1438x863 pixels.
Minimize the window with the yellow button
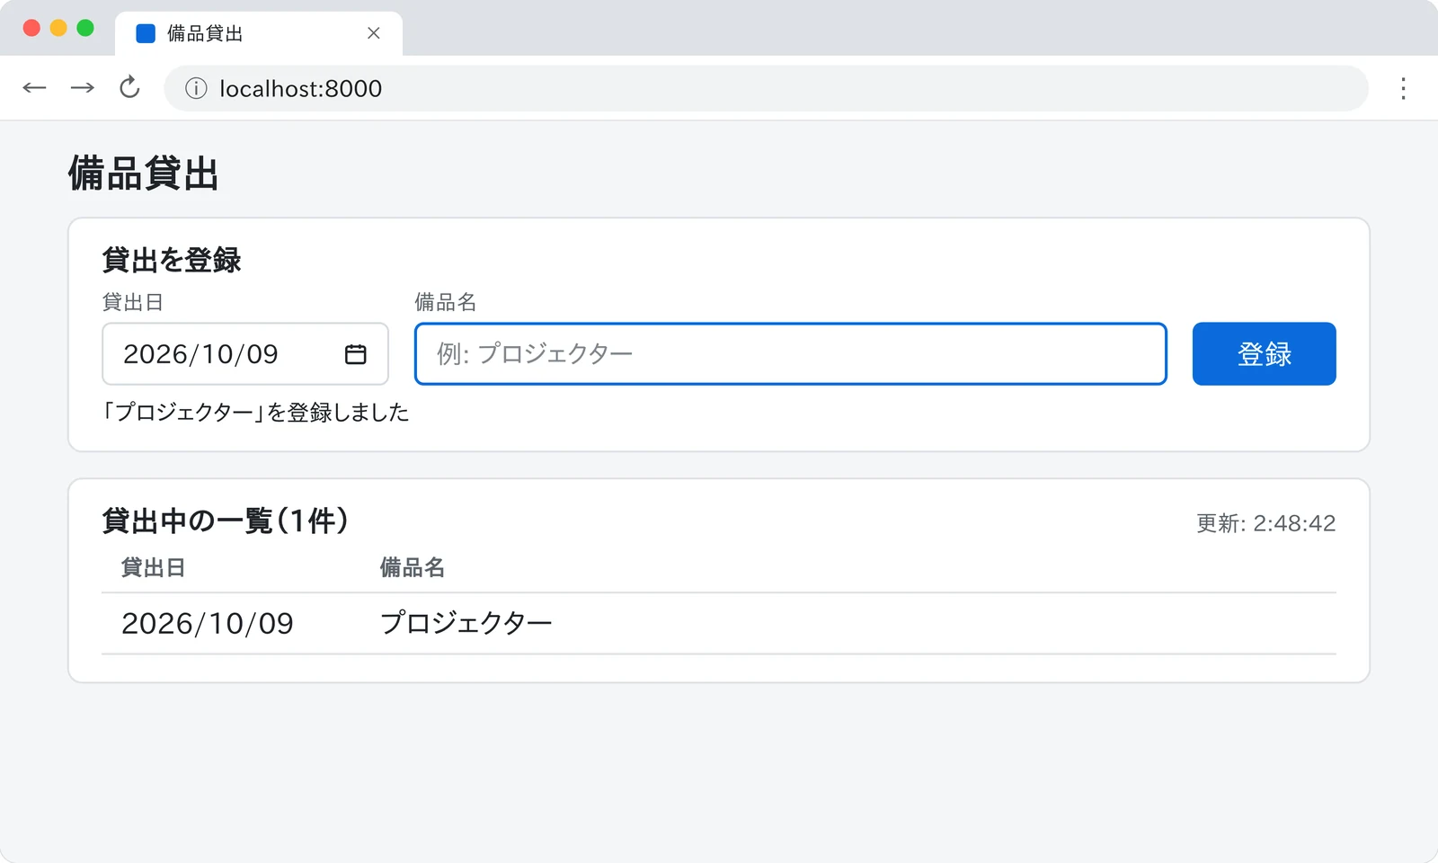[58, 28]
